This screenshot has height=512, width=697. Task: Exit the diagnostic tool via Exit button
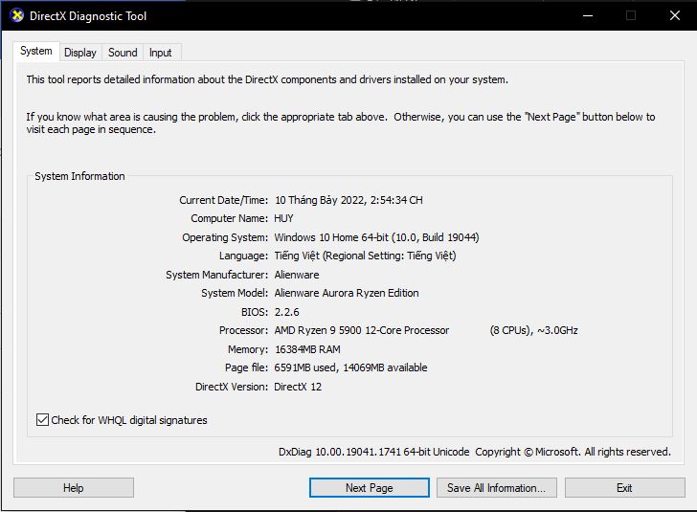pyautogui.click(x=624, y=488)
